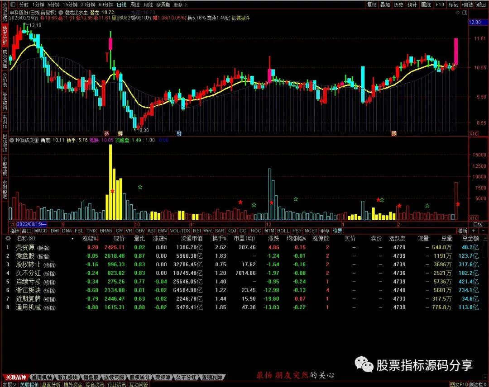Click the +自选 add-to-watchlist button
Screen dimensions: 489x387
(x=467, y=5)
